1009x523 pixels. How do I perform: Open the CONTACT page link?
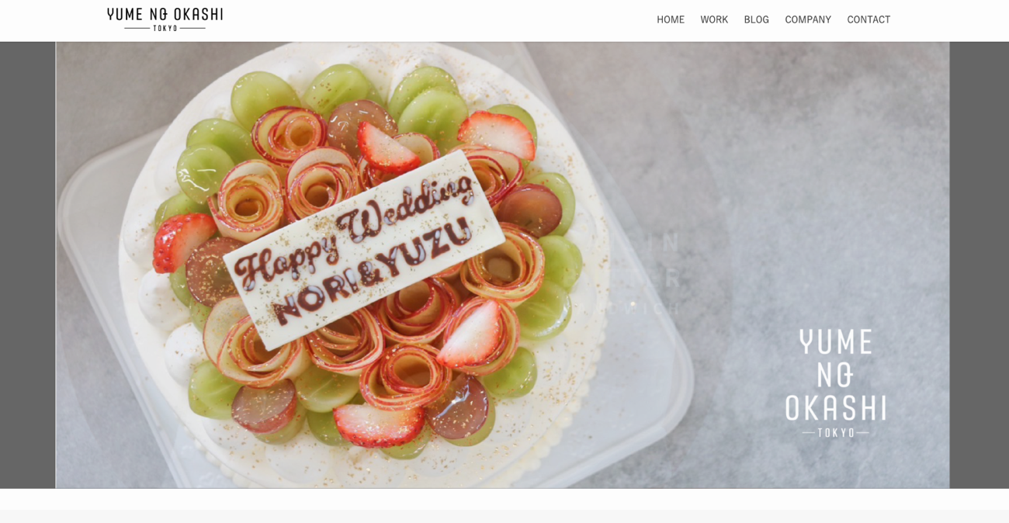click(869, 19)
